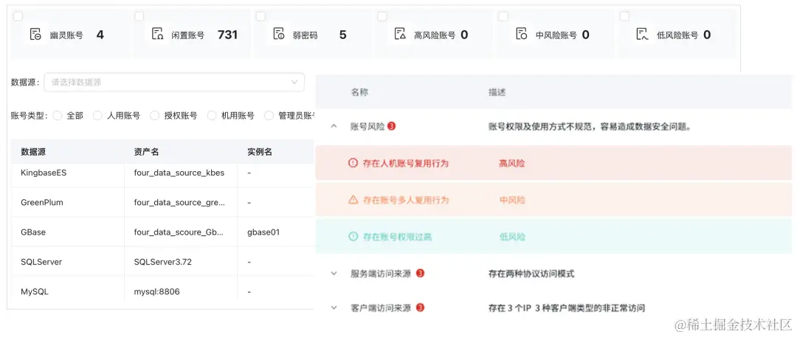Click the red badge next to 账号风险
This screenshot has height=337, width=797.
(391, 125)
